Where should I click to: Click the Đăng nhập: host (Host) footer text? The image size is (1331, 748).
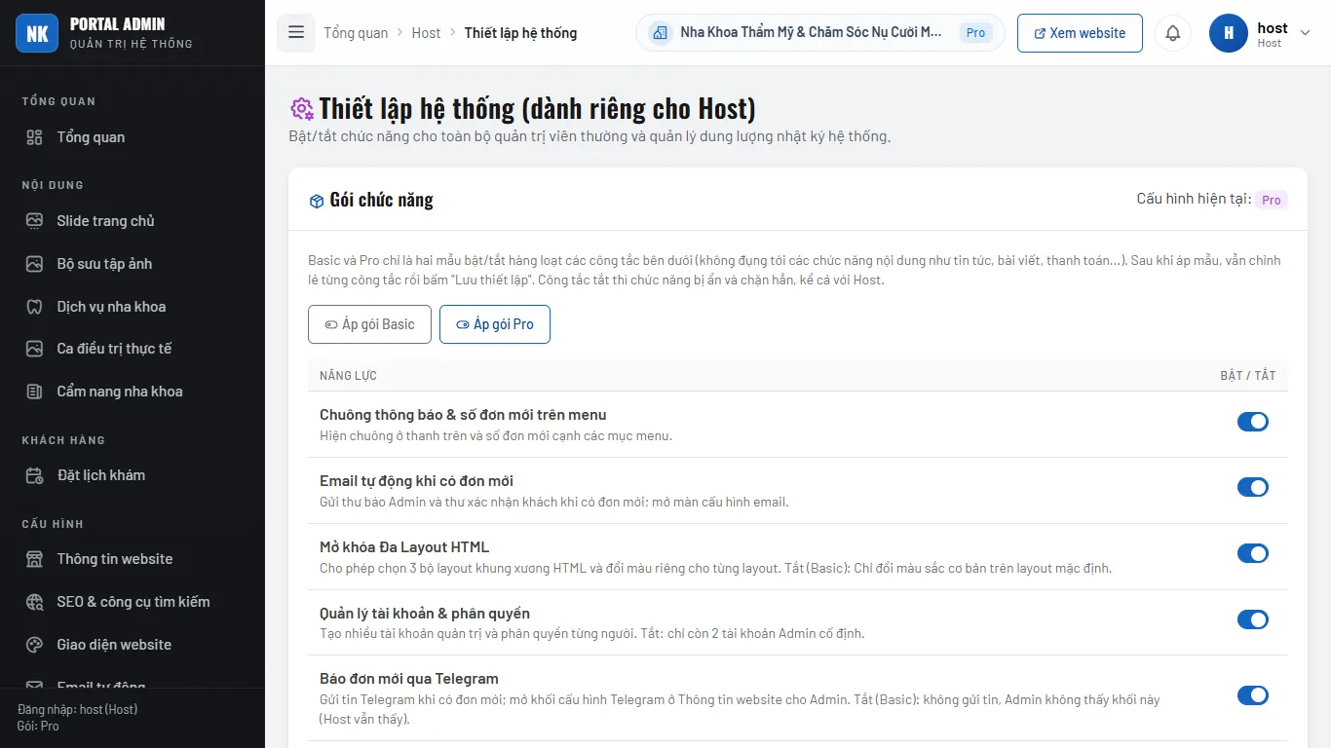pyautogui.click(x=78, y=709)
